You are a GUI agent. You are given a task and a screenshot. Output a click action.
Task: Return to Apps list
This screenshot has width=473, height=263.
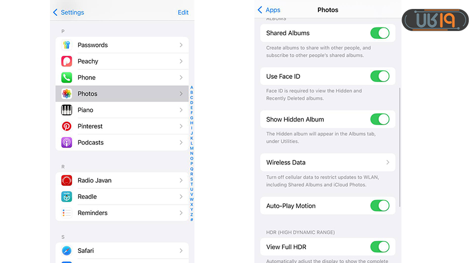[x=269, y=10]
